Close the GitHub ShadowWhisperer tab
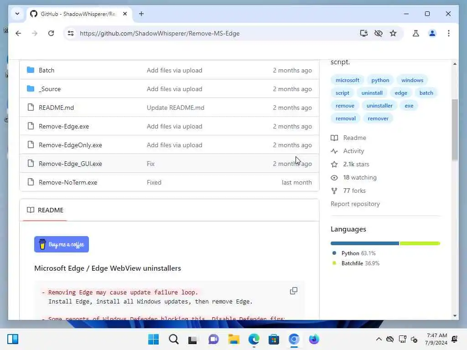The height and width of the screenshot is (350, 467). click(x=125, y=14)
